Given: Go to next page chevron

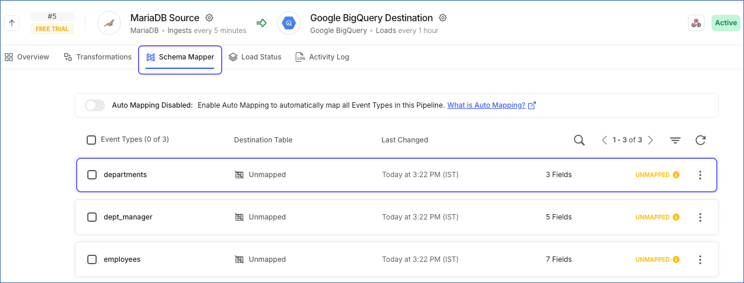Looking at the screenshot, I should [x=650, y=140].
